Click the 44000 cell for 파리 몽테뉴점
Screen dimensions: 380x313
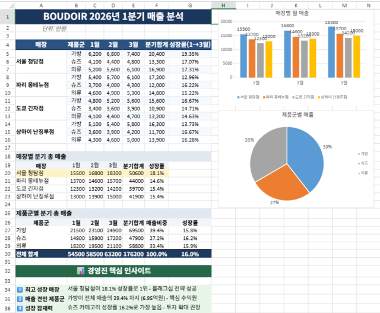pyautogui.click(x=134, y=181)
